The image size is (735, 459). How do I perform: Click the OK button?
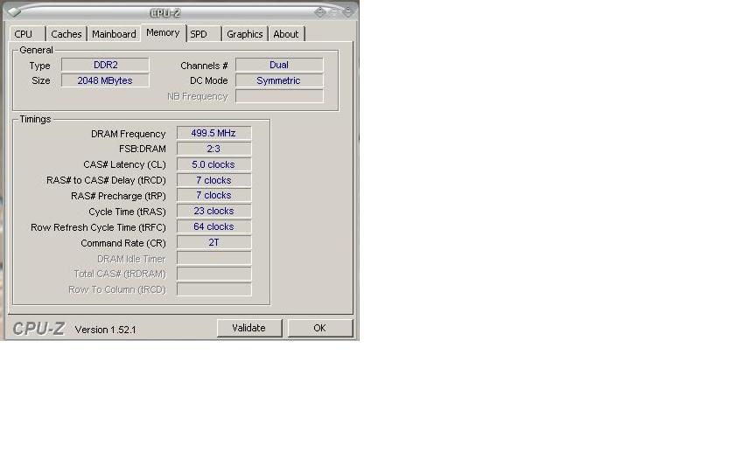(x=319, y=328)
